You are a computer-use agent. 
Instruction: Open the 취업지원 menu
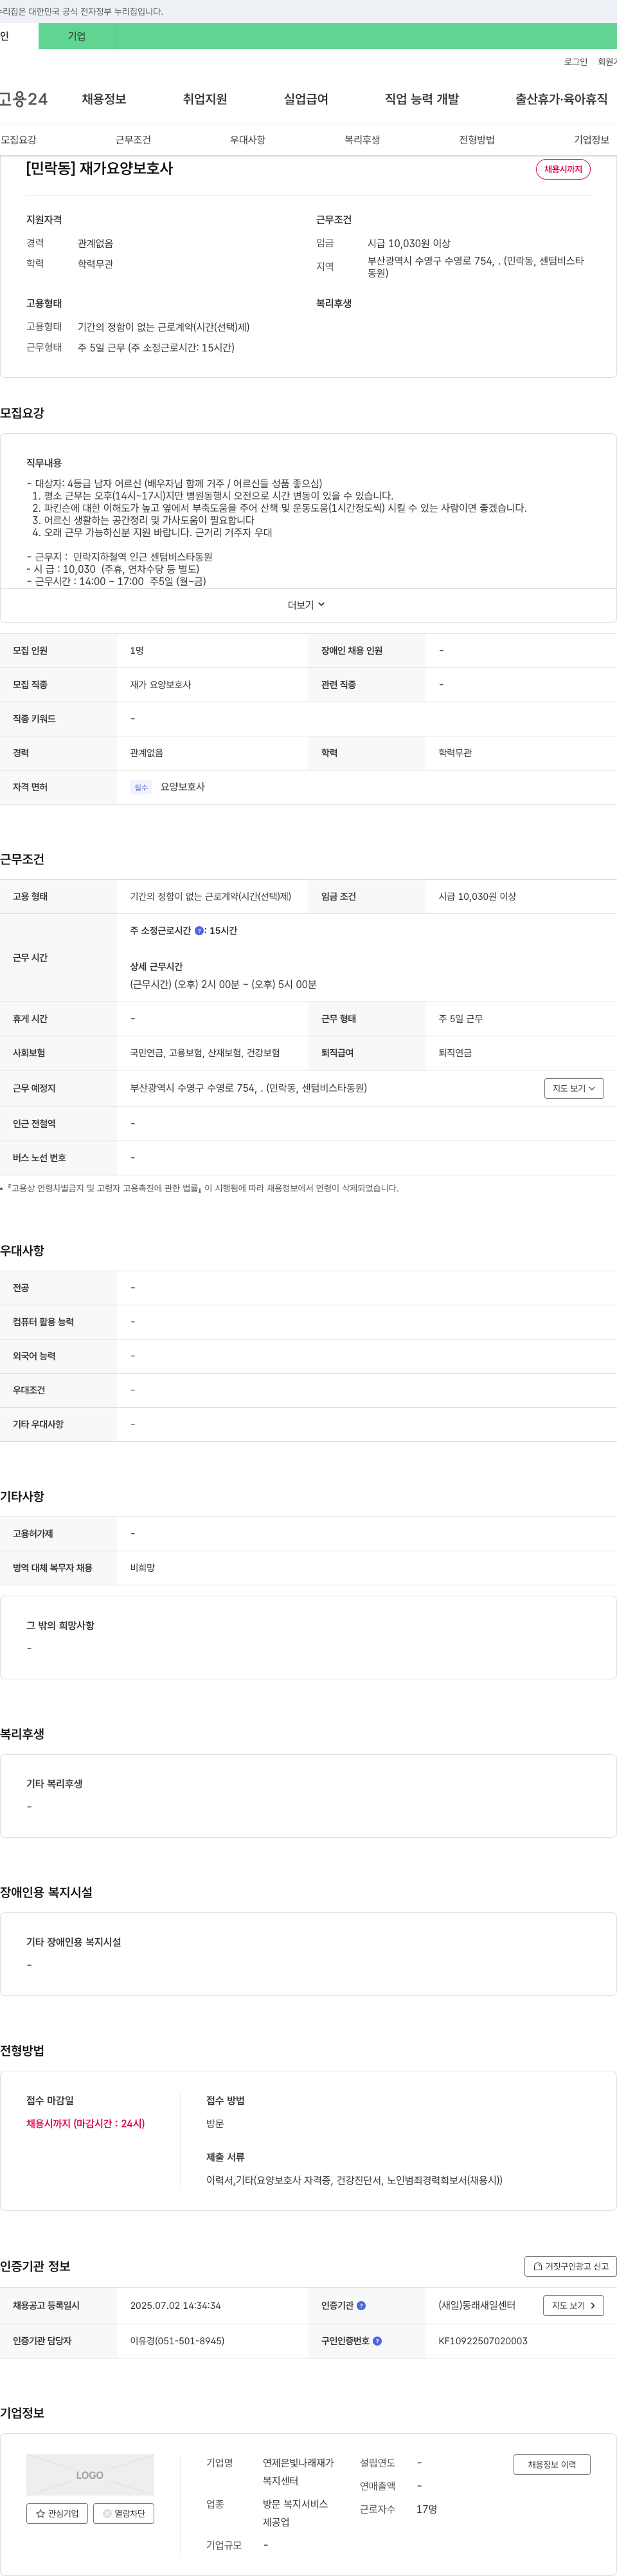coord(204,99)
